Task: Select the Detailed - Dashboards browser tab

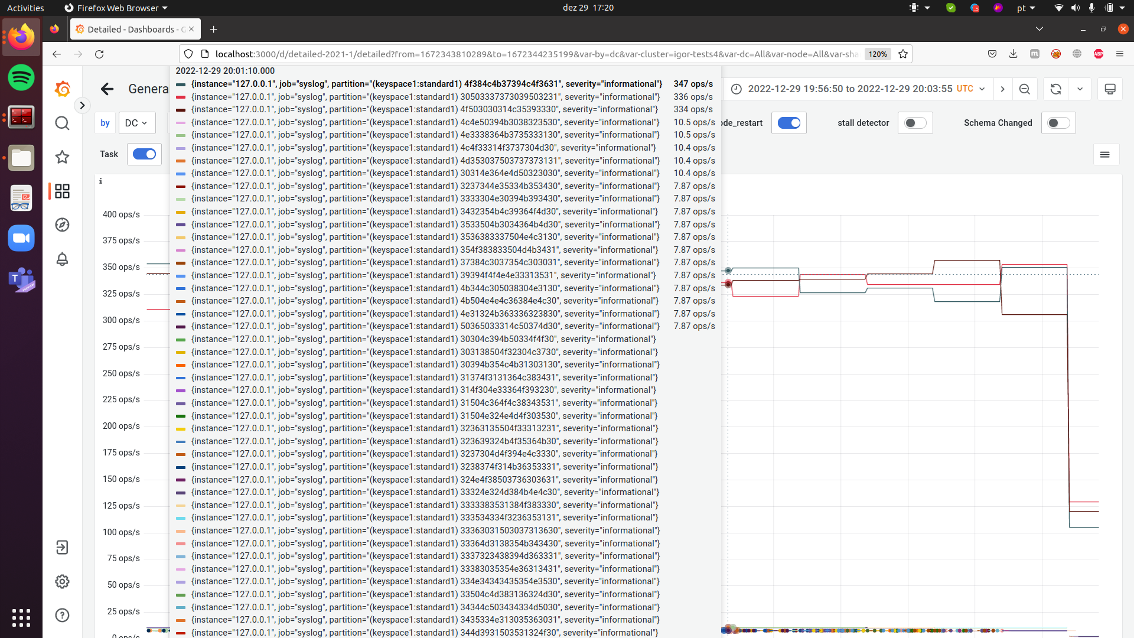Action: (x=131, y=29)
